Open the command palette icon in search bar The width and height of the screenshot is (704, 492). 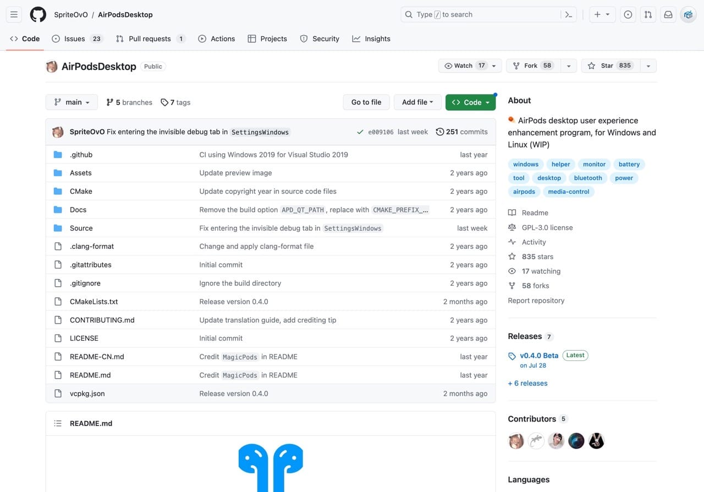569,15
